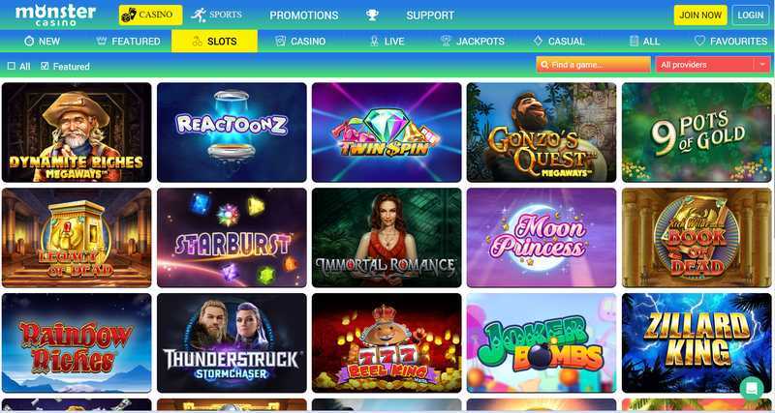Go to the Support page
The height and width of the screenshot is (413, 775).
click(430, 15)
